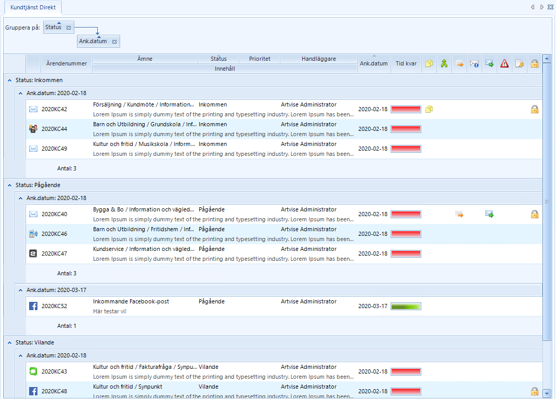Sort by the Prioritet column header
The width and height of the screenshot is (556, 399).
260,59
